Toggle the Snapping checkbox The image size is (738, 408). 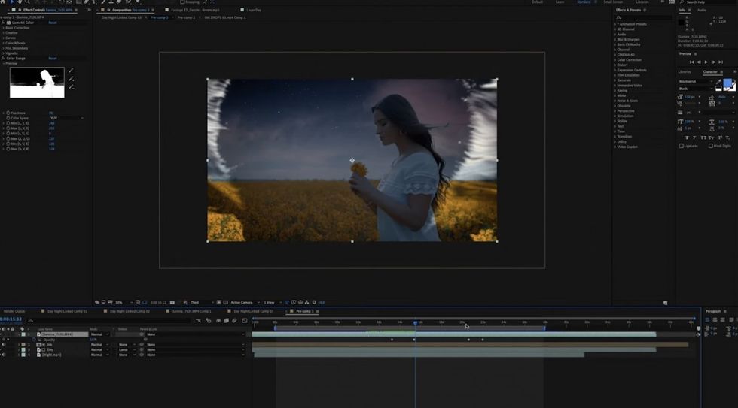[182, 2]
